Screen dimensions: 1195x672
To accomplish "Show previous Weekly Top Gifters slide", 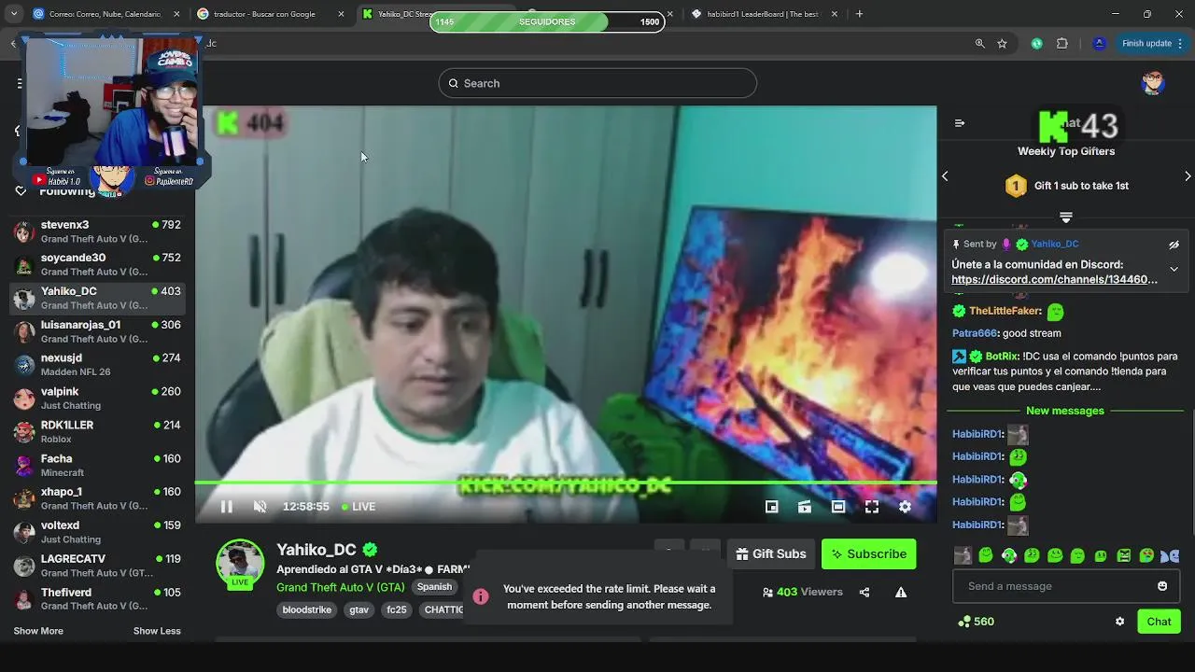I will [x=945, y=176].
